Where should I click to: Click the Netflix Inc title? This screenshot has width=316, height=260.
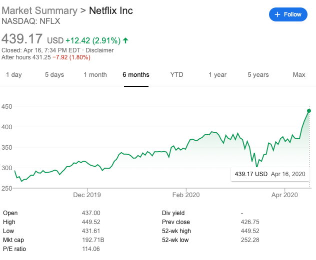pos(111,10)
